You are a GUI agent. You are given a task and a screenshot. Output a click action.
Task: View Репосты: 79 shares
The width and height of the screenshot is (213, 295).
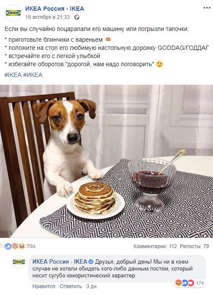click(195, 246)
